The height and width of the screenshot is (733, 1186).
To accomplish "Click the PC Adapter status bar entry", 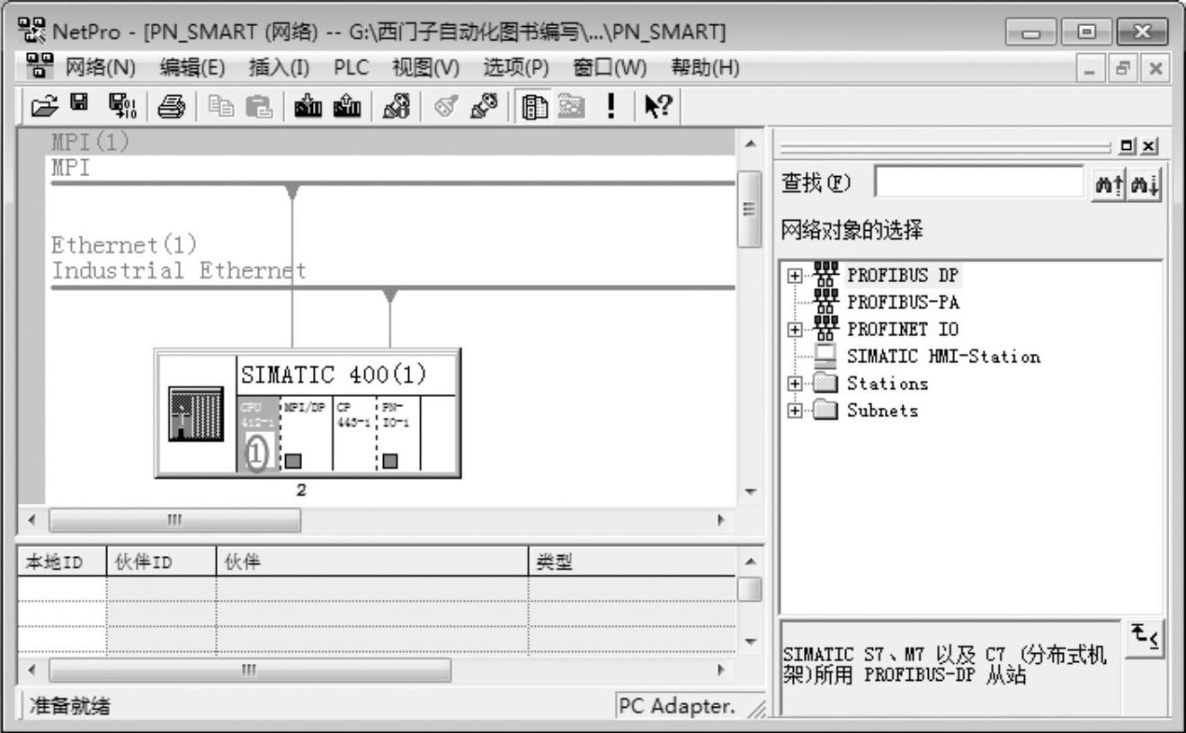I will pyautogui.click(x=676, y=706).
